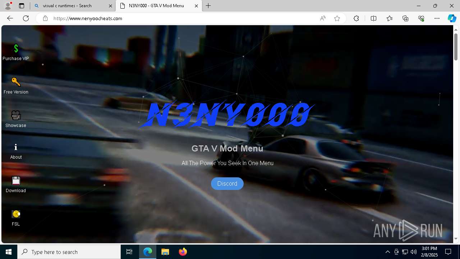The width and height of the screenshot is (460, 259).
Task: Open the browser profile avatar
Action: pyautogui.click(x=8, y=6)
